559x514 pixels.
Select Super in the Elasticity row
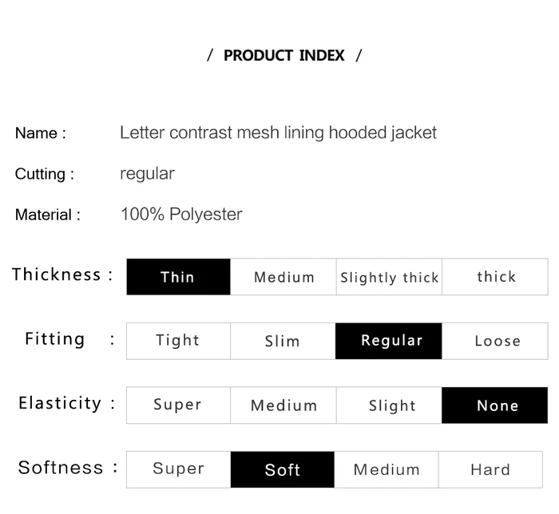click(178, 405)
